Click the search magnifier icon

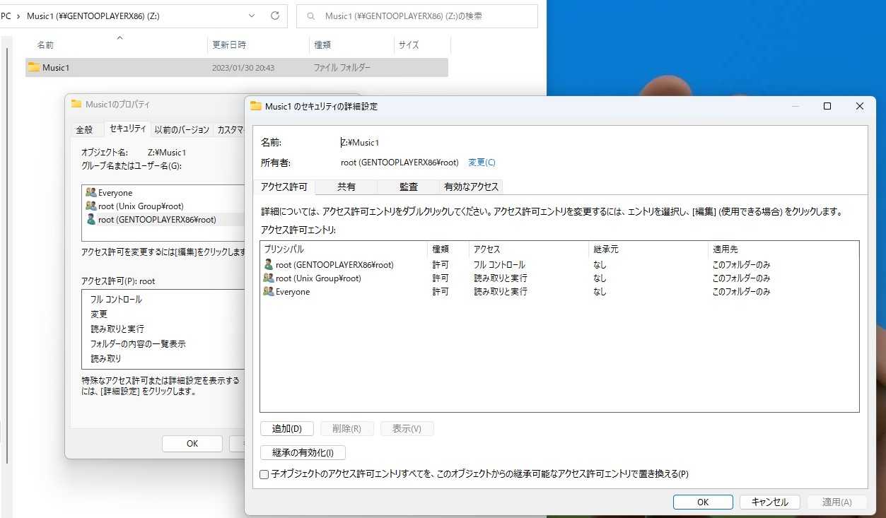click(x=310, y=16)
